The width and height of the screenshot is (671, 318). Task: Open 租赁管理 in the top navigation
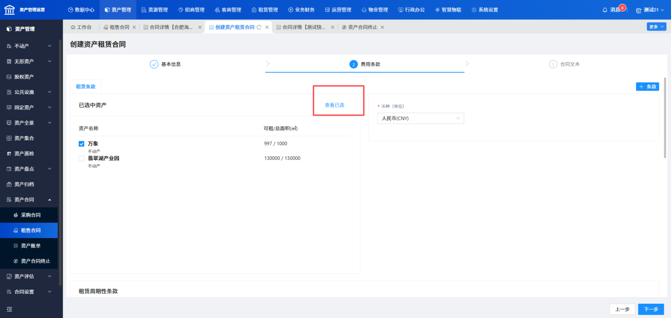point(265,10)
